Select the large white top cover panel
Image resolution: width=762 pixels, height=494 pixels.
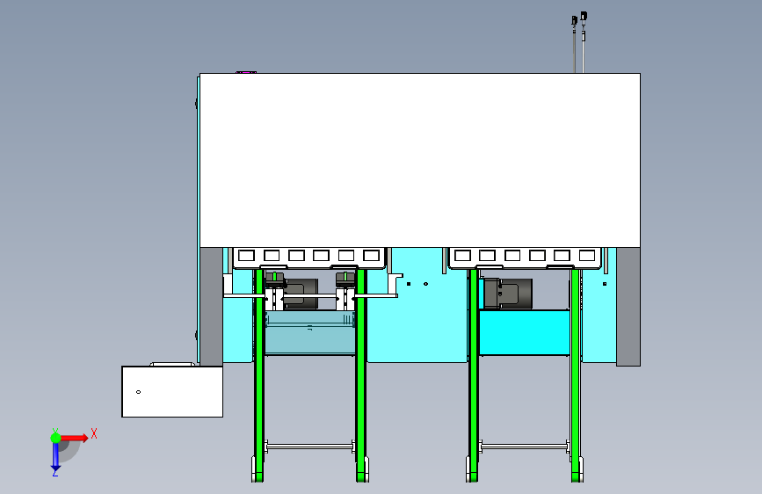click(x=420, y=161)
